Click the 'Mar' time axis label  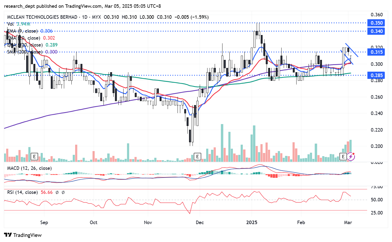[348, 222]
